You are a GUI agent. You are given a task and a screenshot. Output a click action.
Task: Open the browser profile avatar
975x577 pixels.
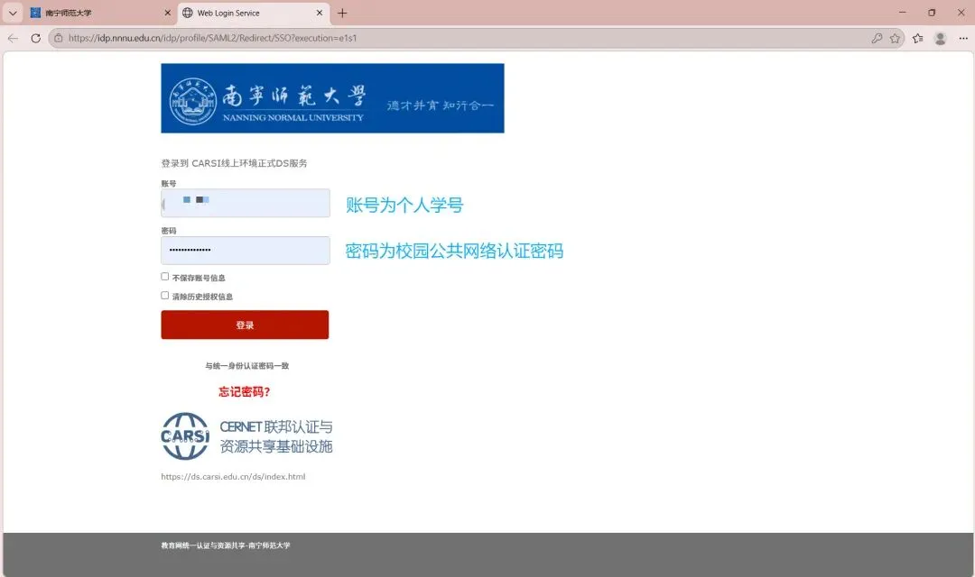point(940,38)
